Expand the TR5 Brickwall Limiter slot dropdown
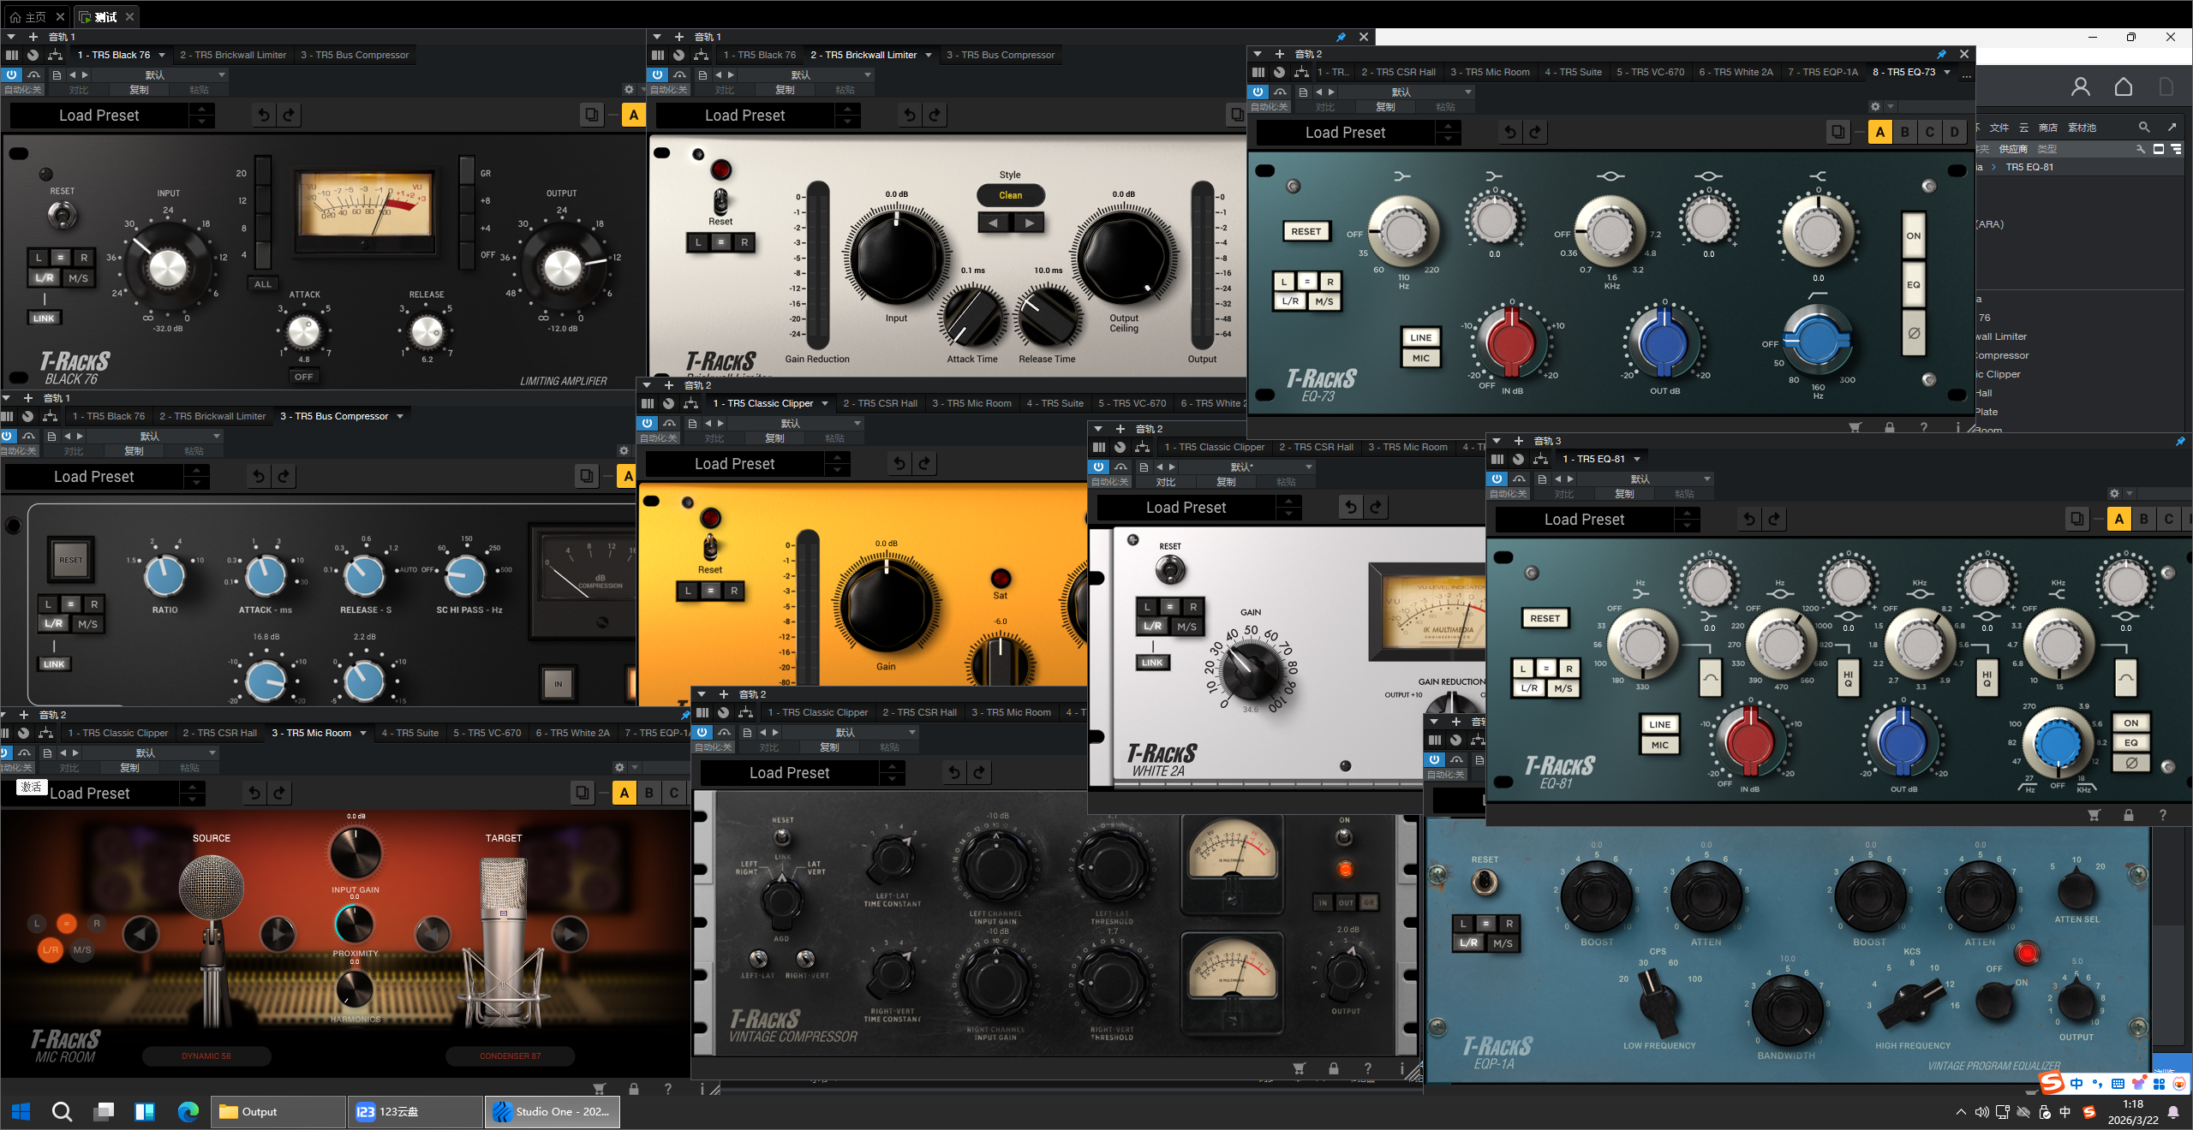2193x1130 pixels. [x=929, y=55]
